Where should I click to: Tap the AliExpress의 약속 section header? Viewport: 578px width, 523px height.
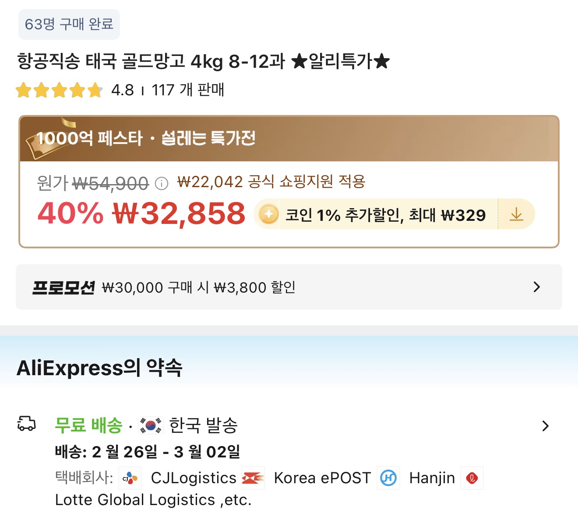[99, 368]
